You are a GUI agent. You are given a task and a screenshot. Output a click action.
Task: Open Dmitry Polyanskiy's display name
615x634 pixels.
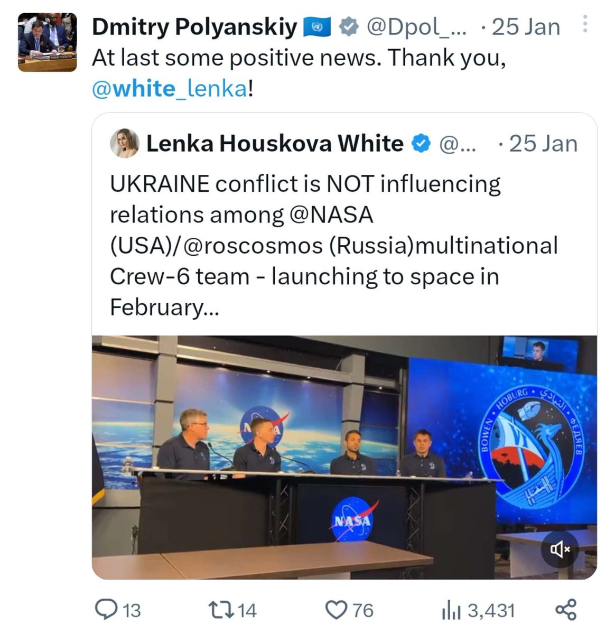pyautogui.click(x=194, y=27)
